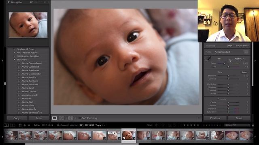The height and width of the screenshot is (145, 259).
Task: Expand Nora - Fashion Actions folder
Action: [14, 53]
